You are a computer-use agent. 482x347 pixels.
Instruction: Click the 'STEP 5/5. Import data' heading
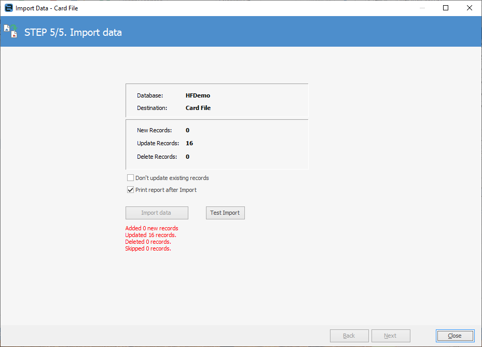(x=73, y=32)
